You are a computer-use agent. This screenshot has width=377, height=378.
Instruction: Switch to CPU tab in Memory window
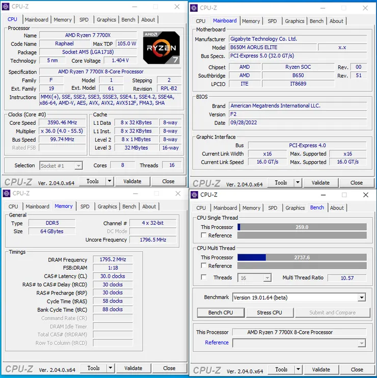click(x=13, y=207)
